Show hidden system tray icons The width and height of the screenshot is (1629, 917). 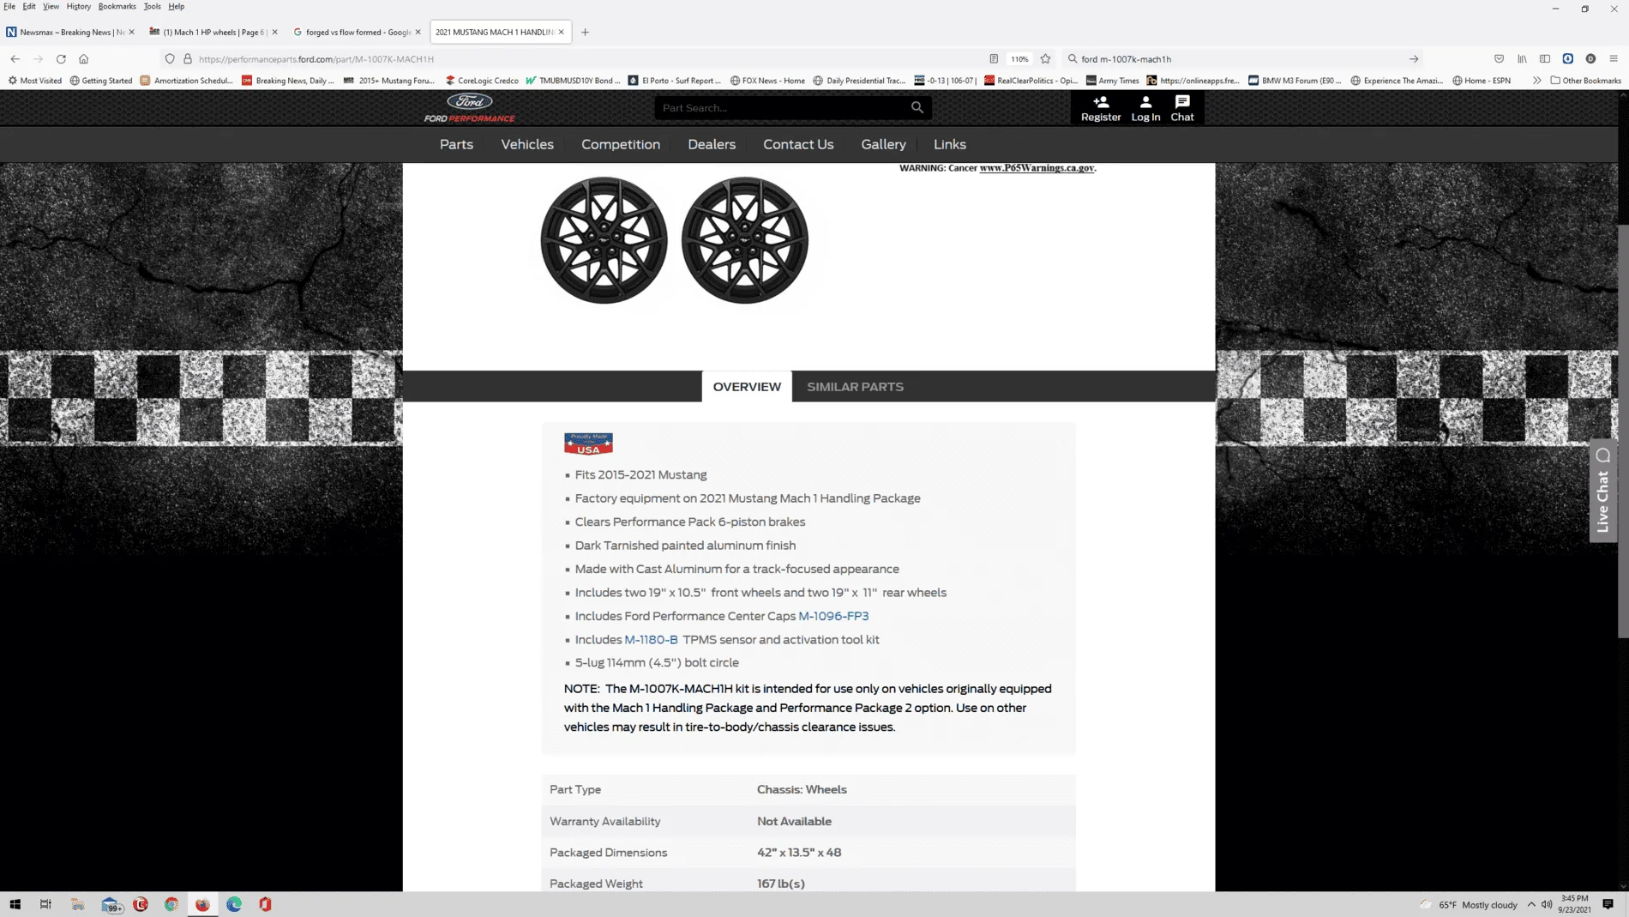1531,904
